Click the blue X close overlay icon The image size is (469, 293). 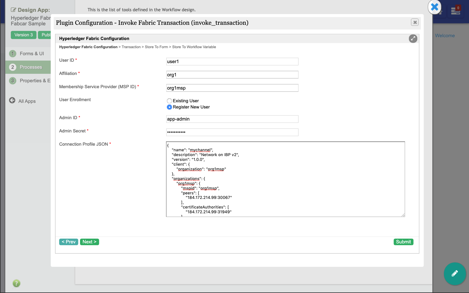coord(434,7)
